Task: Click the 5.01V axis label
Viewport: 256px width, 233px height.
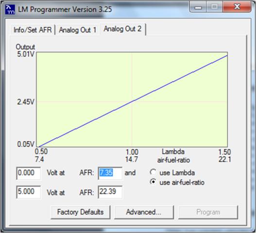Action: point(26,54)
